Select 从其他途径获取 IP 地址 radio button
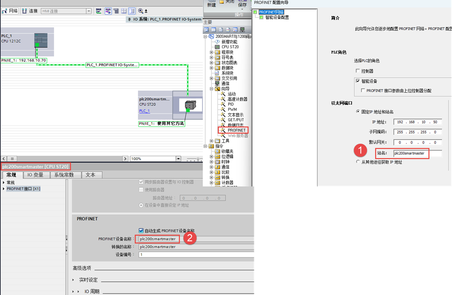The height and width of the screenshot is (295, 452). pyautogui.click(x=358, y=162)
